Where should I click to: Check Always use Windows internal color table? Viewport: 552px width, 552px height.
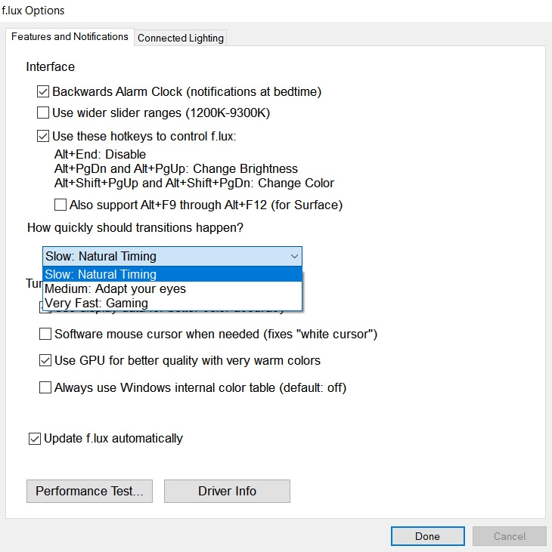[x=45, y=388]
